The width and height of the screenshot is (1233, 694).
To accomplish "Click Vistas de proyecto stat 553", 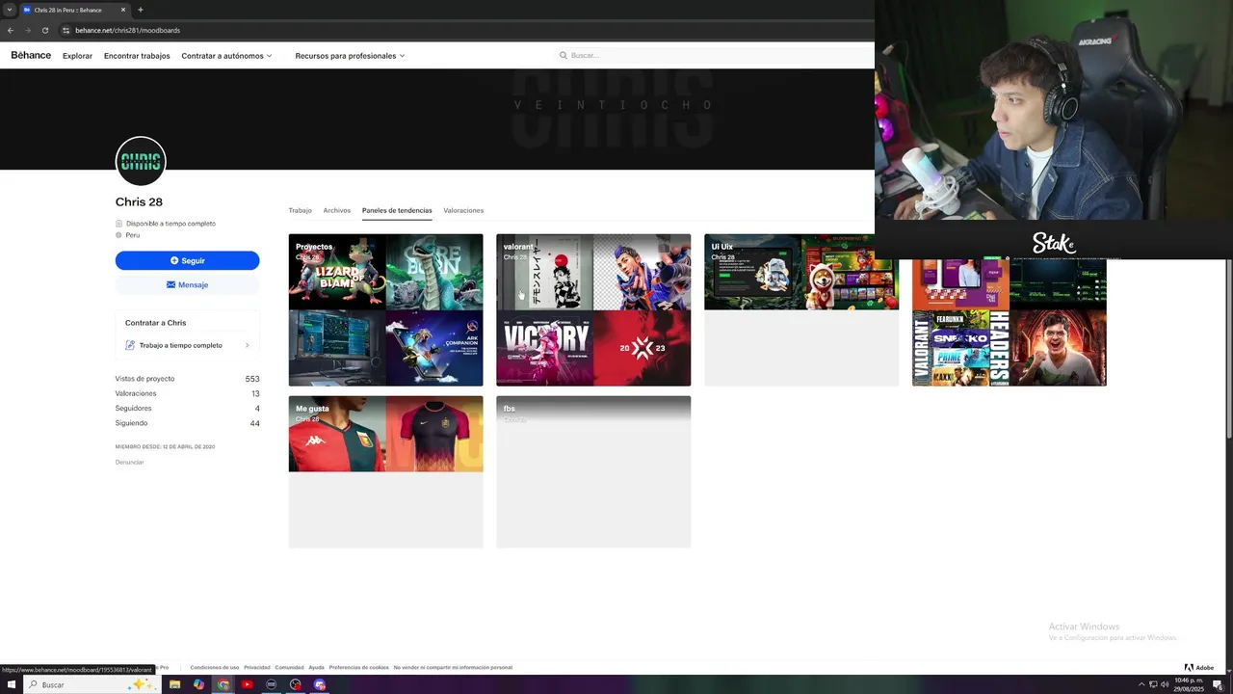I will coord(187,379).
